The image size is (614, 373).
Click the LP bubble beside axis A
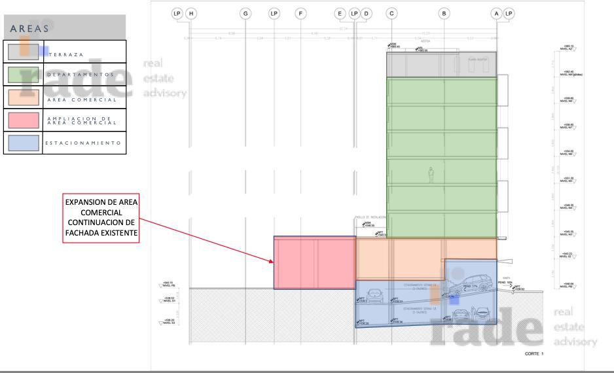click(x=509, y=14)
